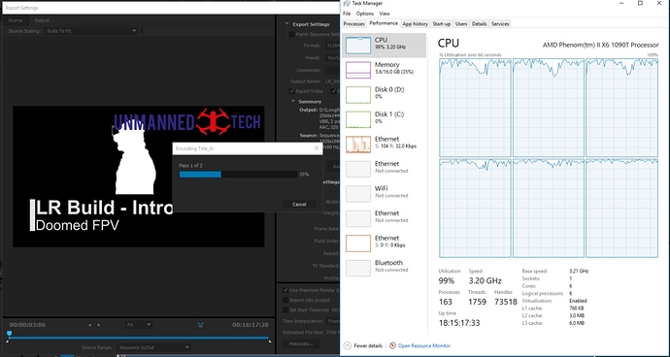Click the Open Resource Monitor icon
Viewport: 670px width, 357px height.
(392, 345)
